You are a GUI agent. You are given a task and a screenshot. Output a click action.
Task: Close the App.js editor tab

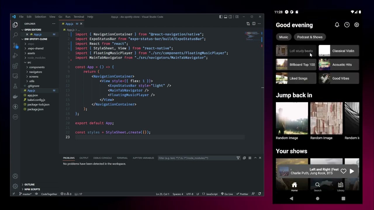point(81,24)
